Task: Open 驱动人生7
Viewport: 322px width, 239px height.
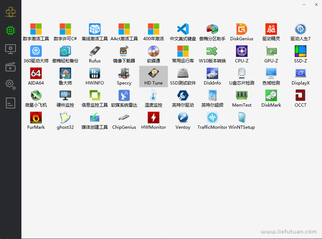Action: tap(301, 32)
